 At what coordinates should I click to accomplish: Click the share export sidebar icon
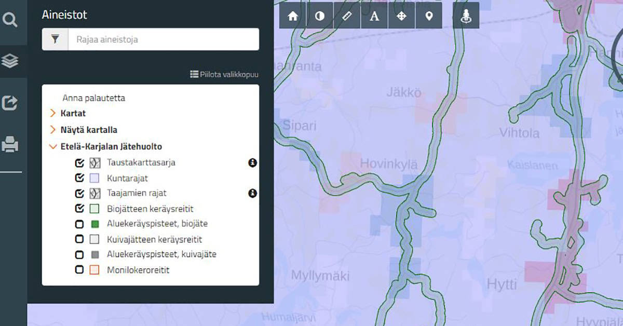pyautogui.click(x=10, y=103)
